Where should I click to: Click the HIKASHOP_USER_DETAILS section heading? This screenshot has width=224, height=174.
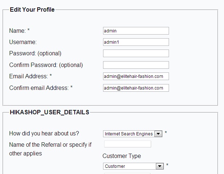[49, 112]
